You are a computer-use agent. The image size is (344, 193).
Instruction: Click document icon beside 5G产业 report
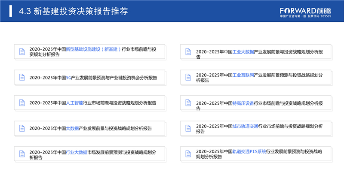point(22,77)
